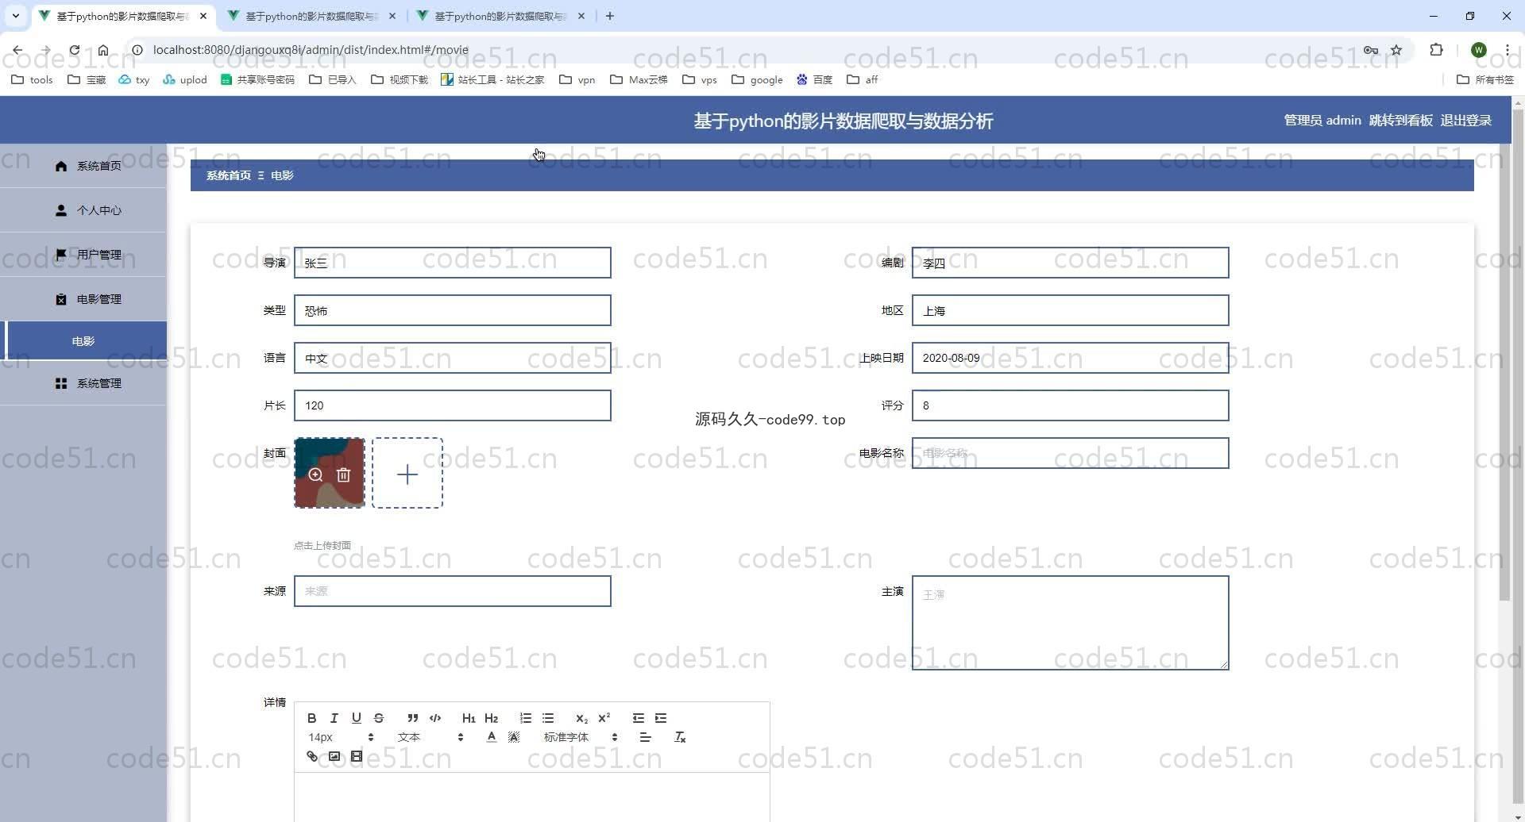
Task: Open the 上映日期 date field
Action: click(1070, 358)
